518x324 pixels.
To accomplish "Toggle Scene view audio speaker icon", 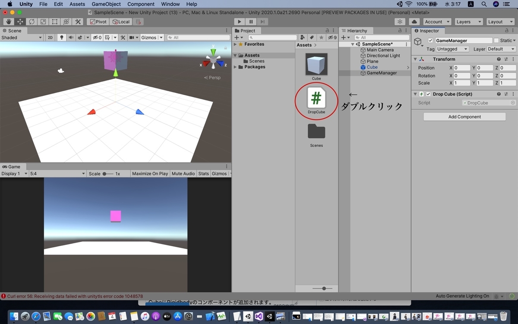I will [71, 38].
